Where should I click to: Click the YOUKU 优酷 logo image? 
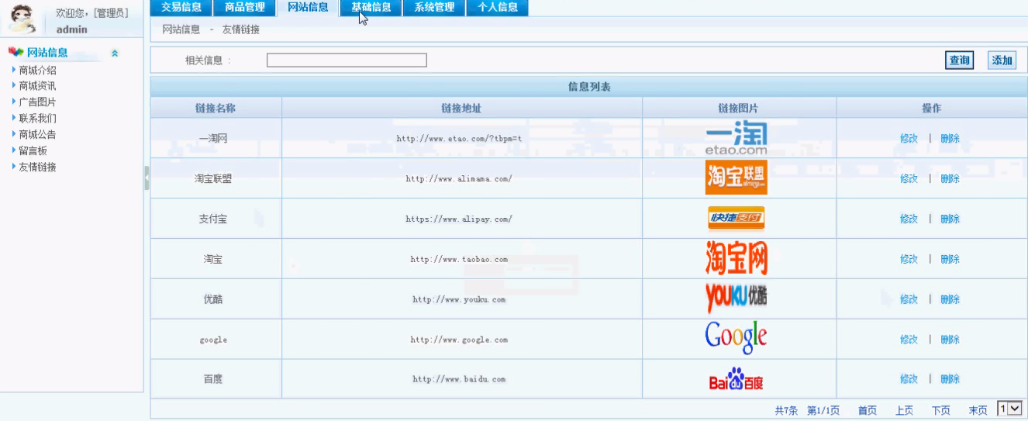[737, 298]
